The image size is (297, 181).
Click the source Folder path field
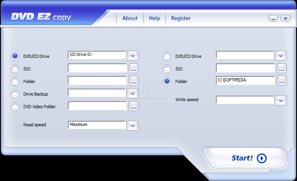point(97,81)
